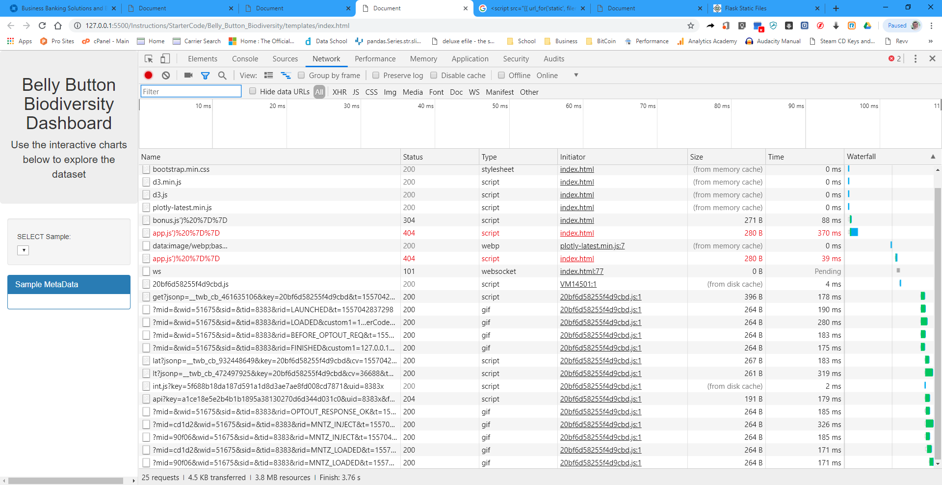Click the Google Drive extension icon
The height and width of the screenshot is (485, 942).
tap(867, 26)
